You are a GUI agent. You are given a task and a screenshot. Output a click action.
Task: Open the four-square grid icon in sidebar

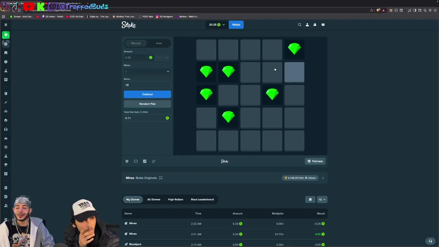tap(5, 174)
